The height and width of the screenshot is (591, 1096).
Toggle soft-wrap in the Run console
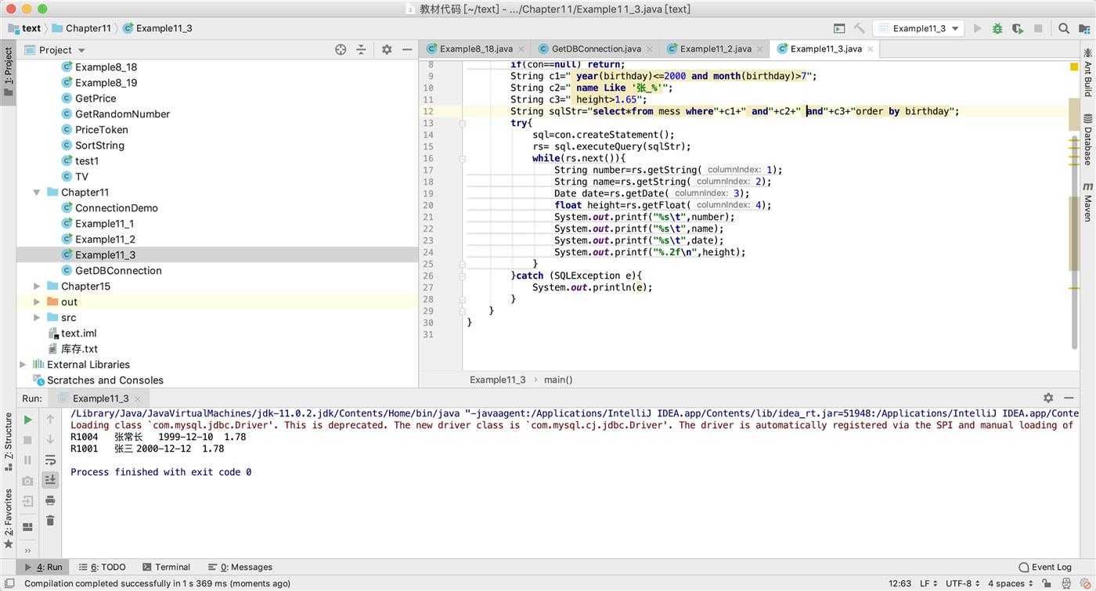50,460
